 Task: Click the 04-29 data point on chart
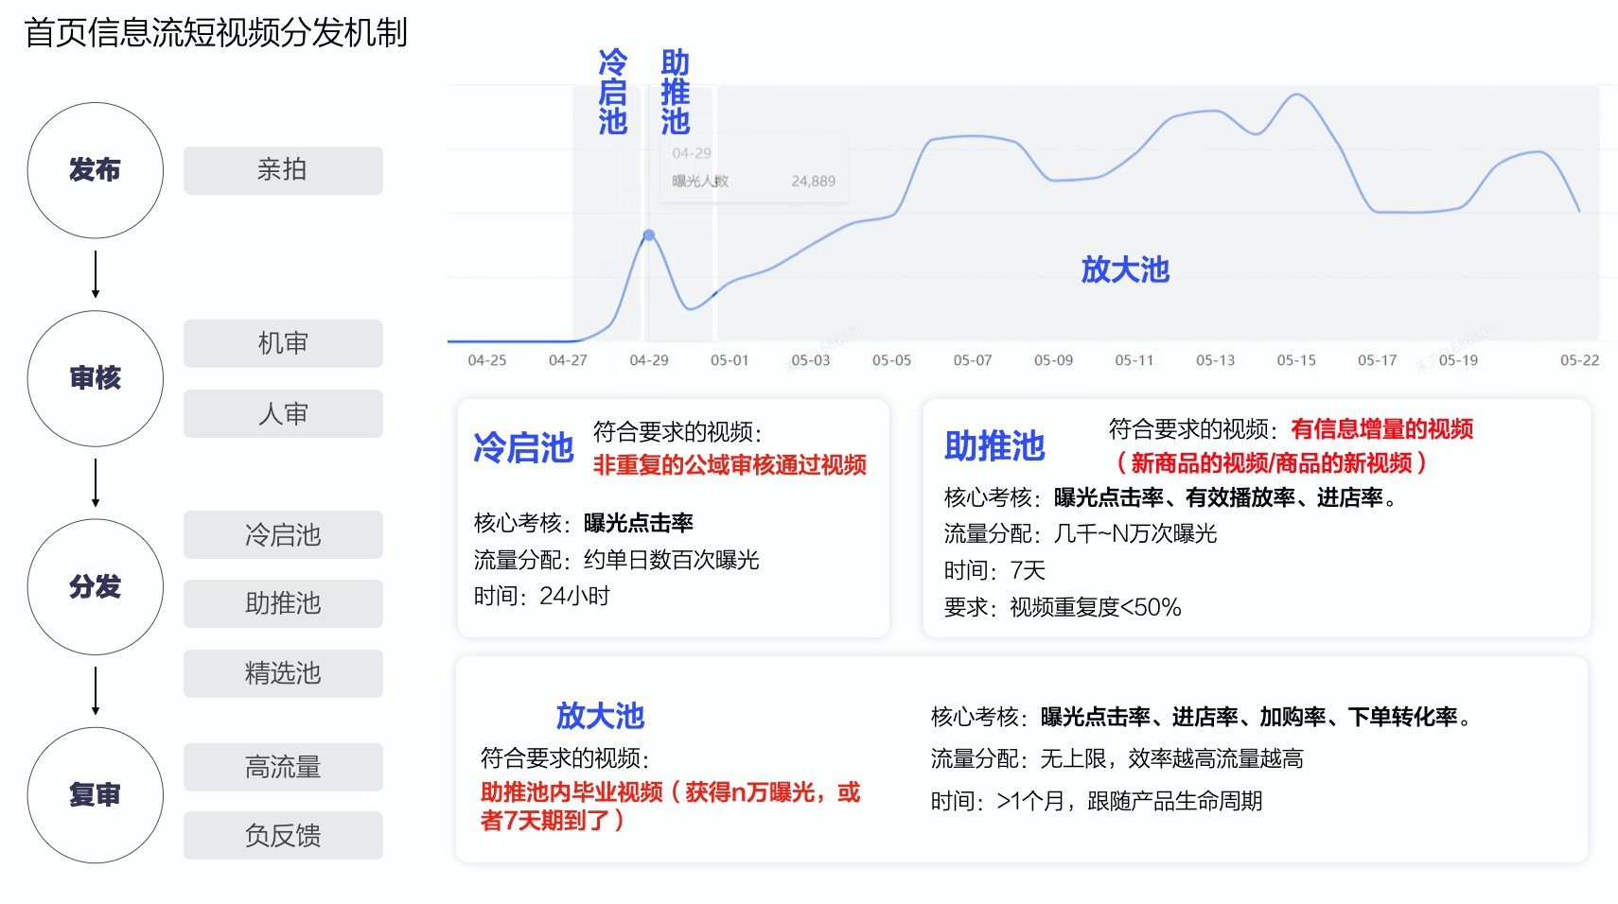pos(649,235)
